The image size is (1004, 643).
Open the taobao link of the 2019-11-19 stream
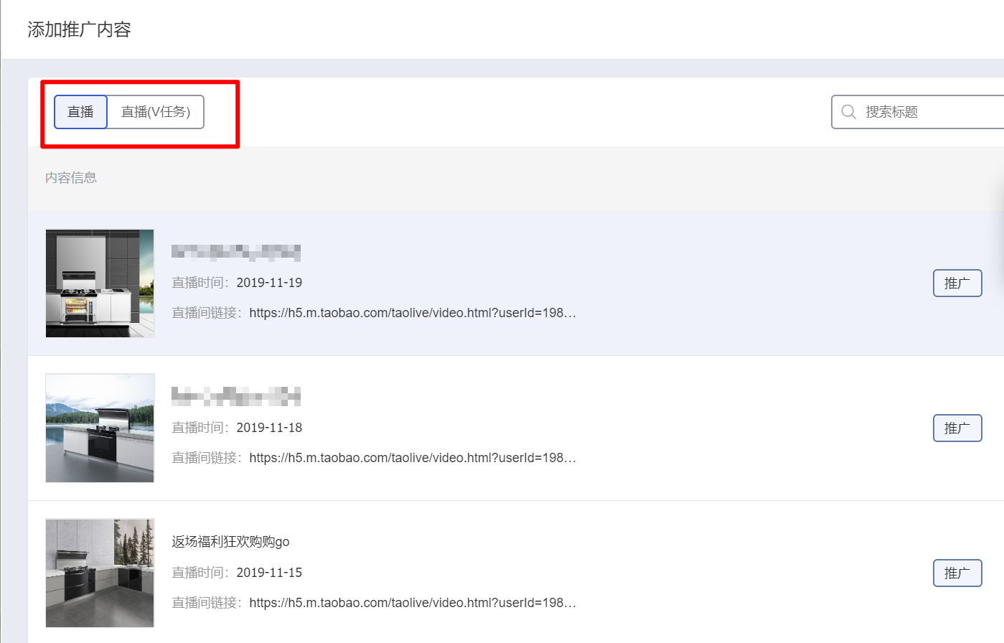click(413, 313)
